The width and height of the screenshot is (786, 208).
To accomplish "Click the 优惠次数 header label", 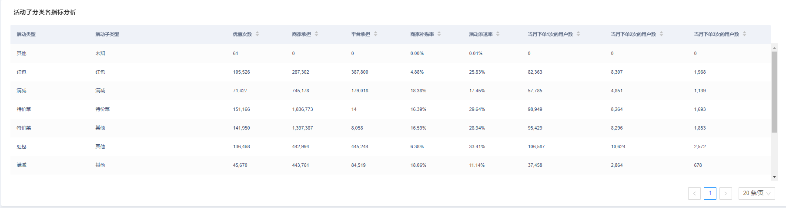I will [242, 34].
